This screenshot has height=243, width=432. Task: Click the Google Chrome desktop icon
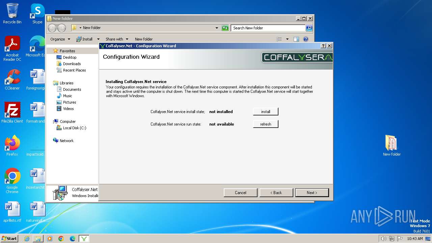point(12,181)
